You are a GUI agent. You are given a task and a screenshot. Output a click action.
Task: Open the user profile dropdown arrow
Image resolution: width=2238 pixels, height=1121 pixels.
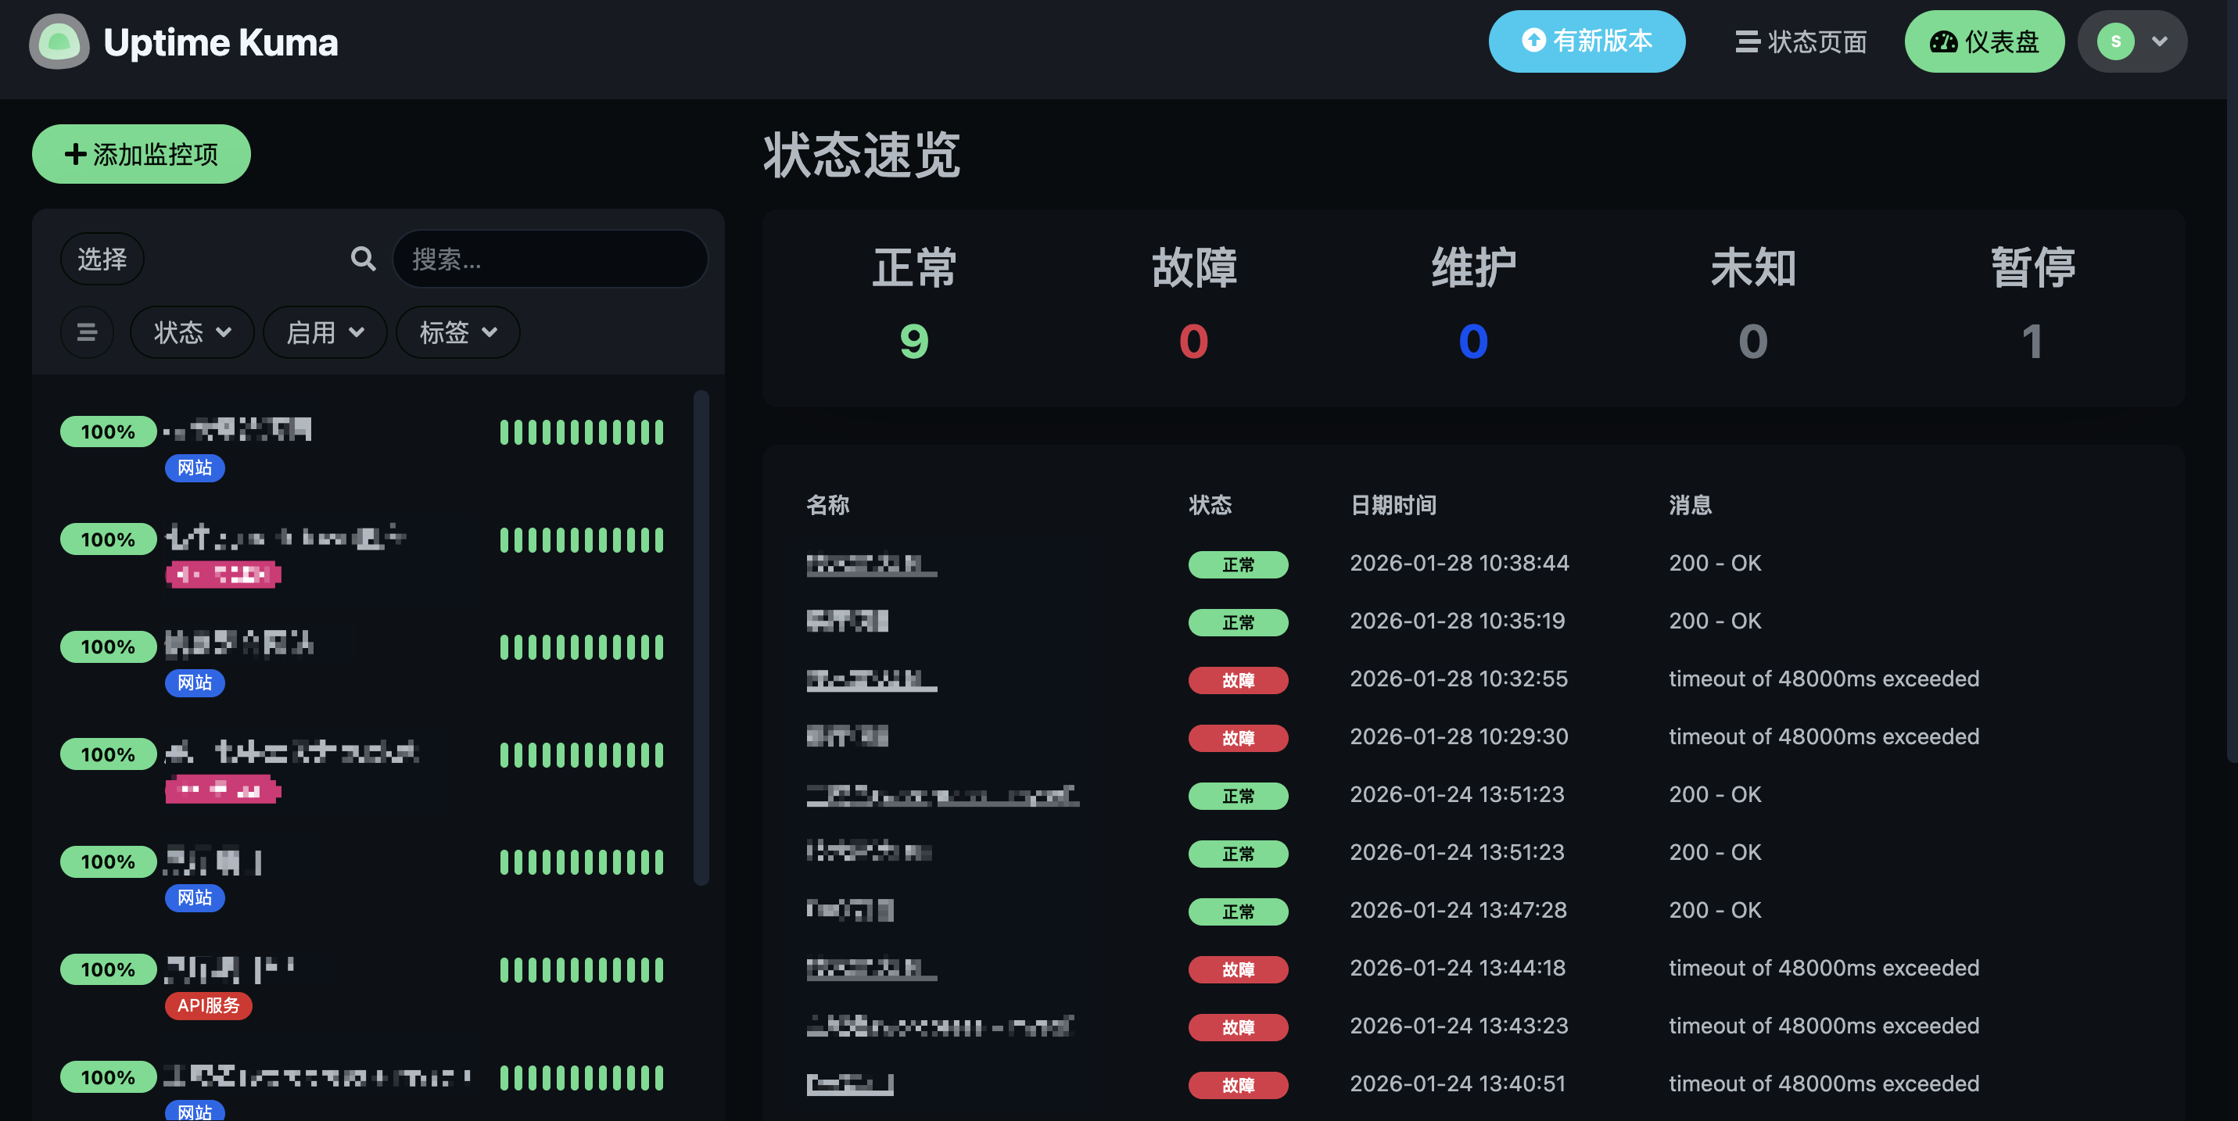tap(2160, 41)
